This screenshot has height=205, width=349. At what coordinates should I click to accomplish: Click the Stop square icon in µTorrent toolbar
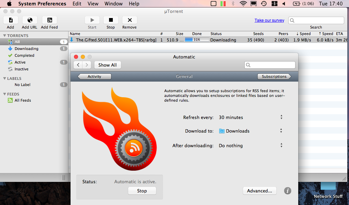coord(111,20)
